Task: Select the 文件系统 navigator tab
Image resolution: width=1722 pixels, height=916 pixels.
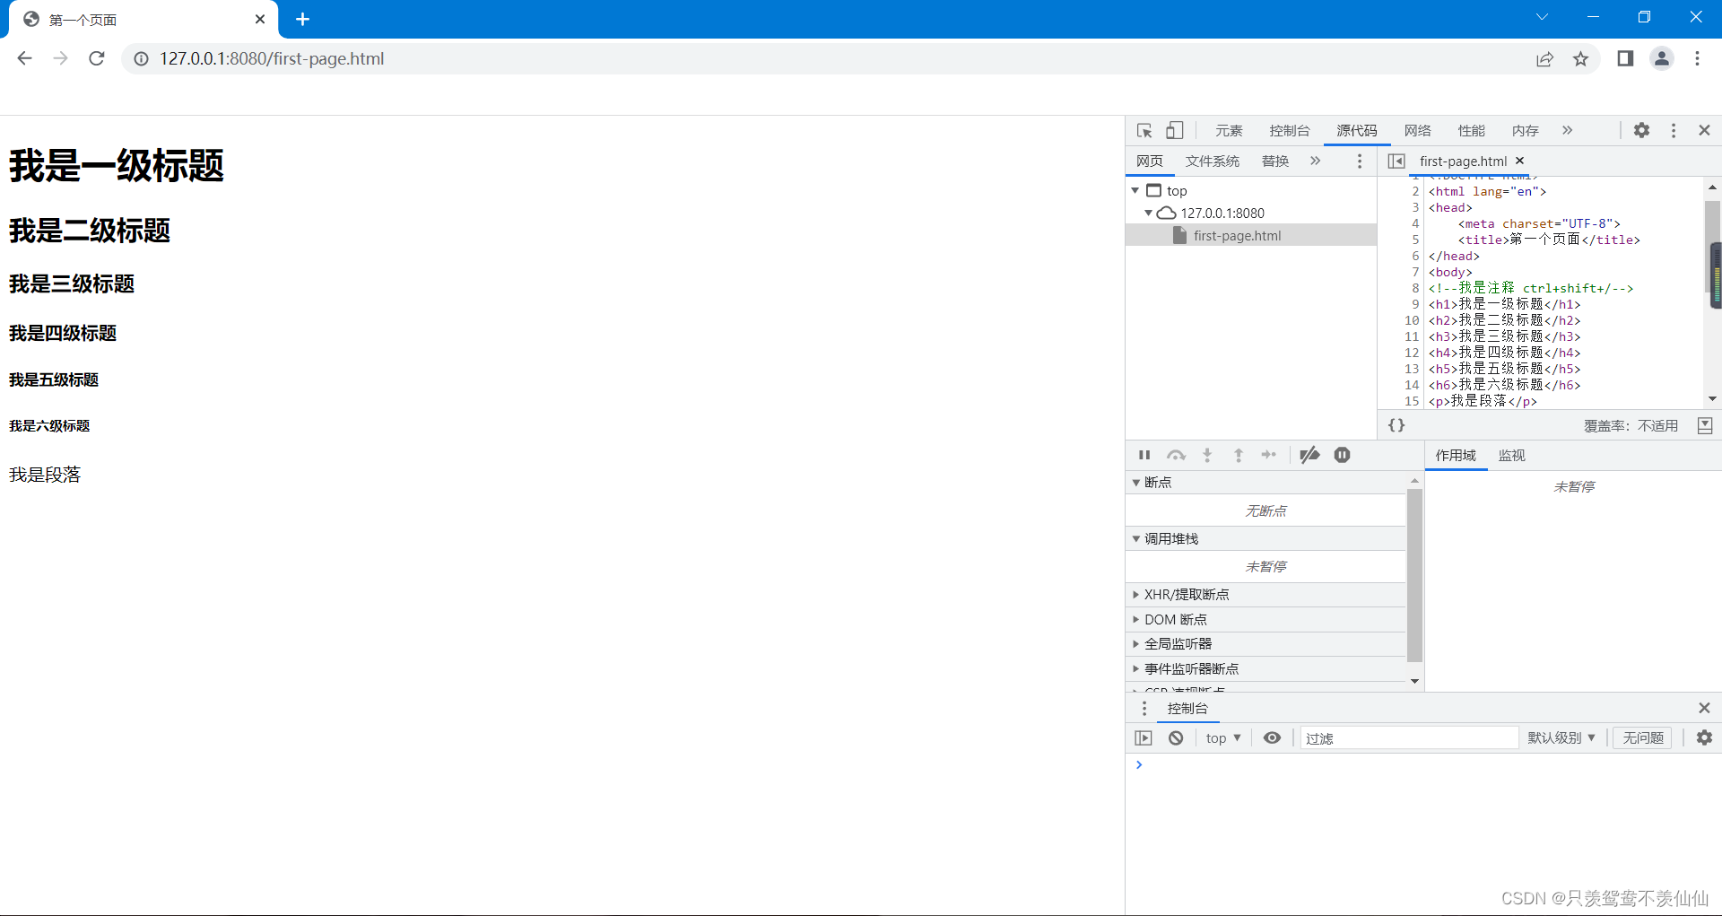Action: click(x=1212, y=161)
